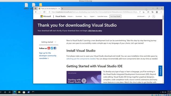Screen dimensions: 171x96
Task: Click the 'Install Visual Studio' heading
Action: pyautogui.click(x=81, y=51)
